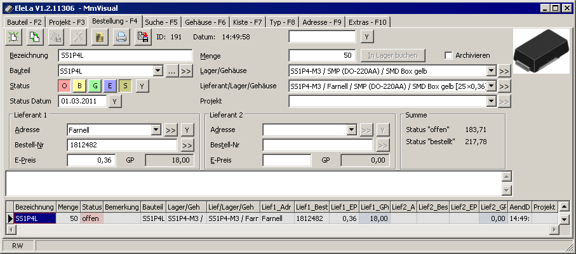Select the 'Farnell' cell in the table row
The height and width of the screenshot is (254, 576).
pyautogui.click(x=278, y=218)
